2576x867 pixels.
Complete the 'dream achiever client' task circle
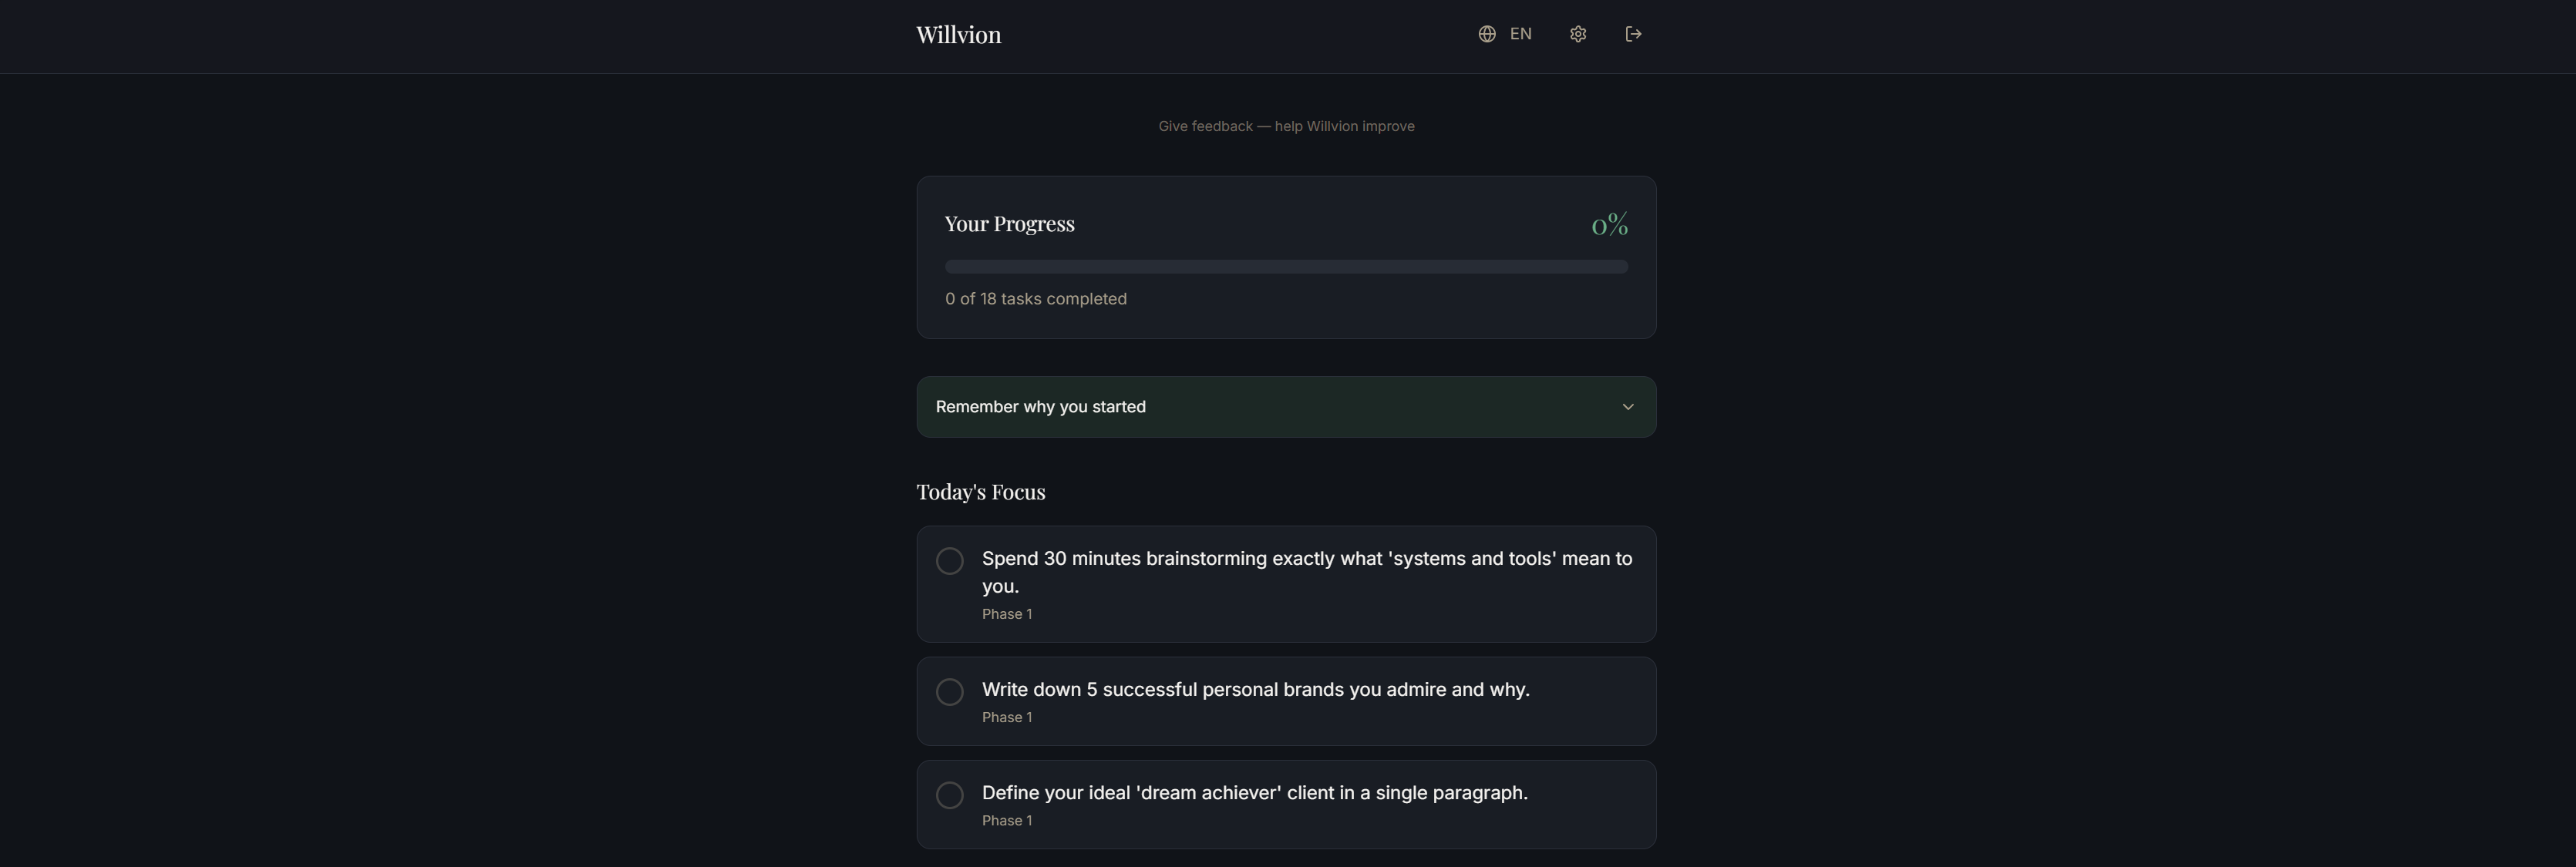point(949,794)
